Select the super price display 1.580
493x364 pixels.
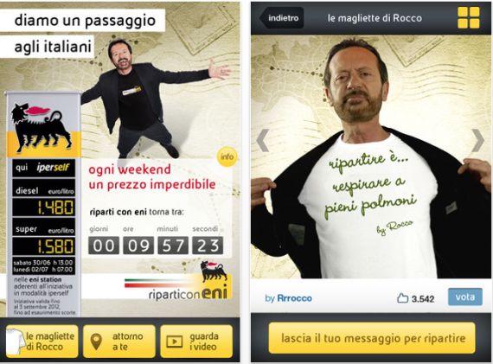point(44,246)
